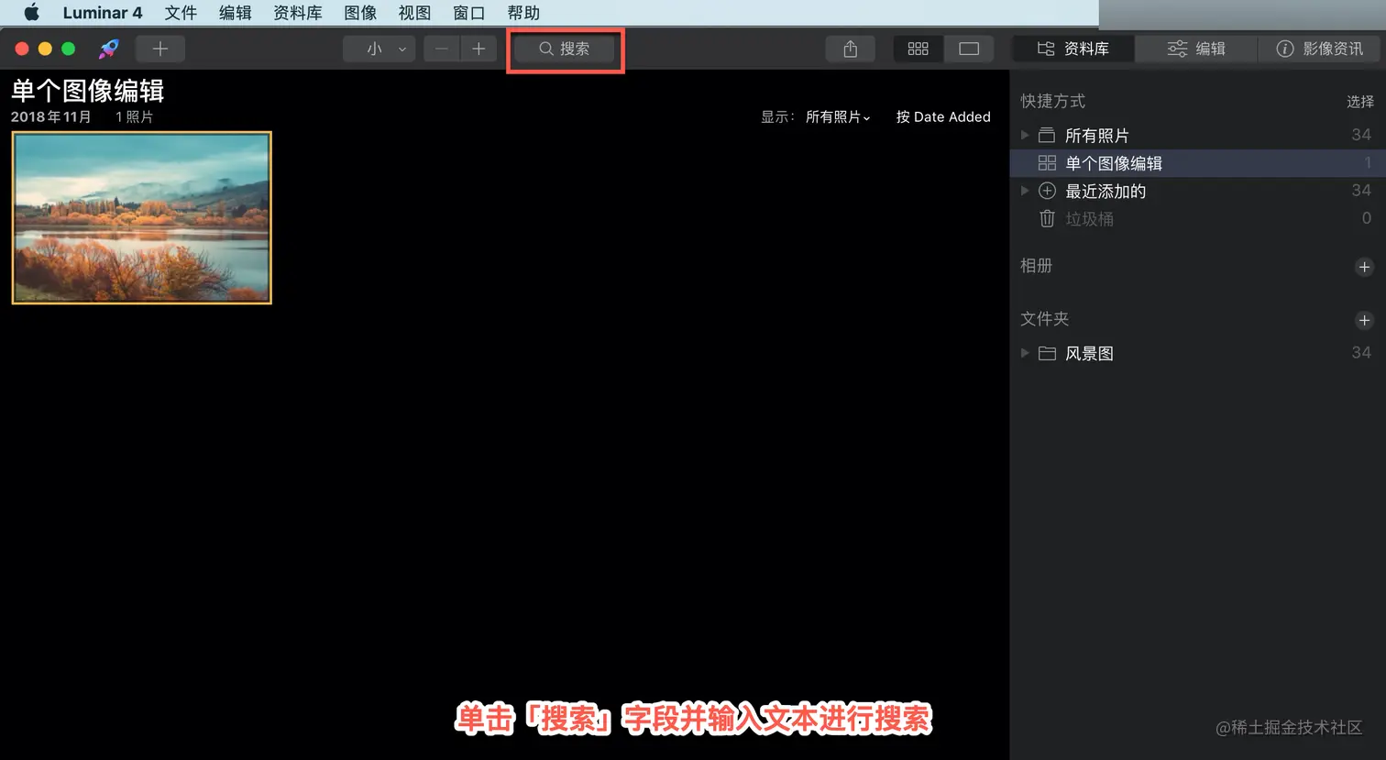Open the 按 Date Added sort option
This screenshot has width=1386, height=760.
[x=943, y=117]
